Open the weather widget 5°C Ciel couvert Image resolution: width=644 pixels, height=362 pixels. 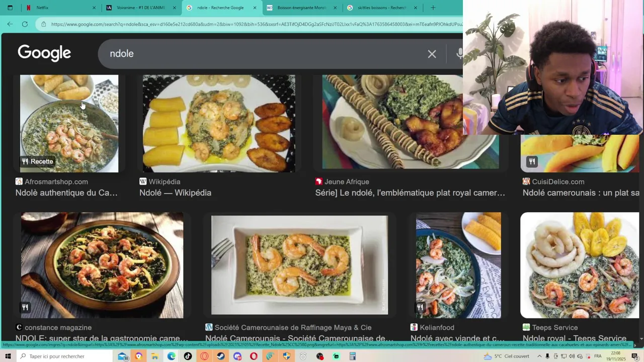[x=506, y=356]
